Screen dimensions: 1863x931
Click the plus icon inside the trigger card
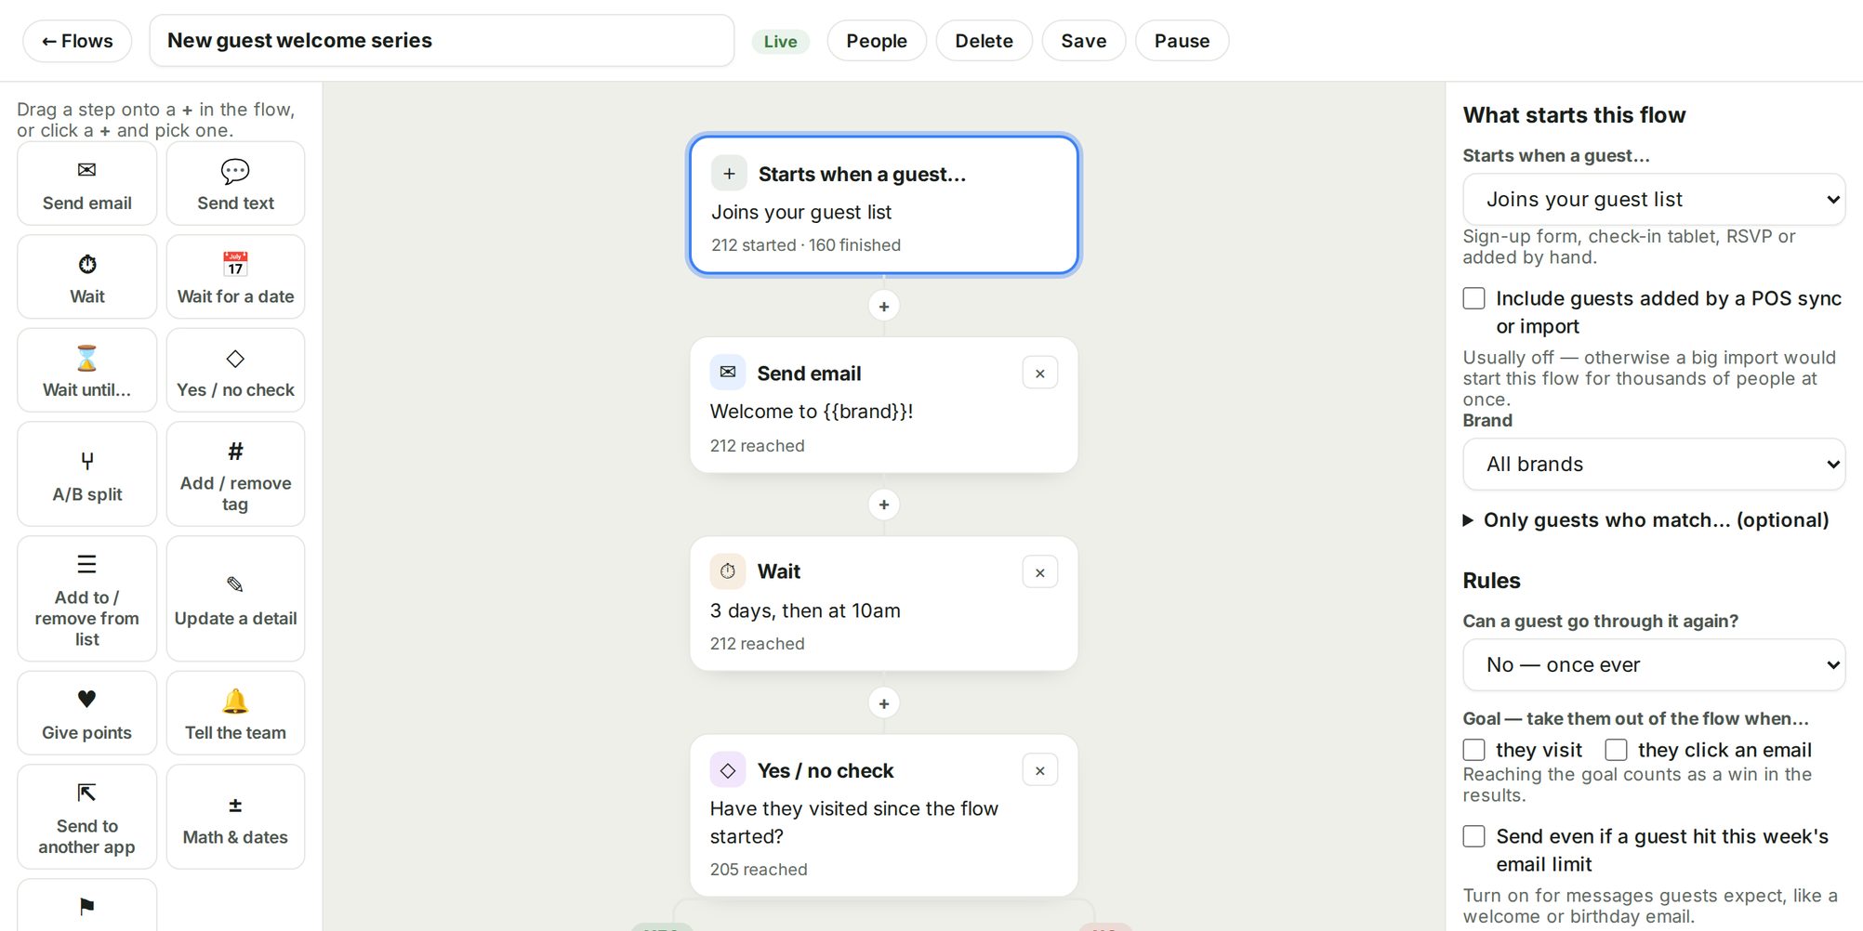click(729, 174)
